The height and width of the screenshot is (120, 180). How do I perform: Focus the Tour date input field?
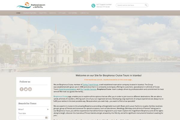[33, 118]
